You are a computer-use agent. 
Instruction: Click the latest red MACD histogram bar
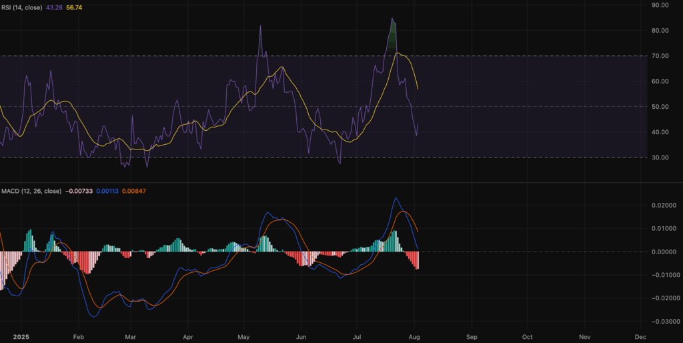coord(418,260)
